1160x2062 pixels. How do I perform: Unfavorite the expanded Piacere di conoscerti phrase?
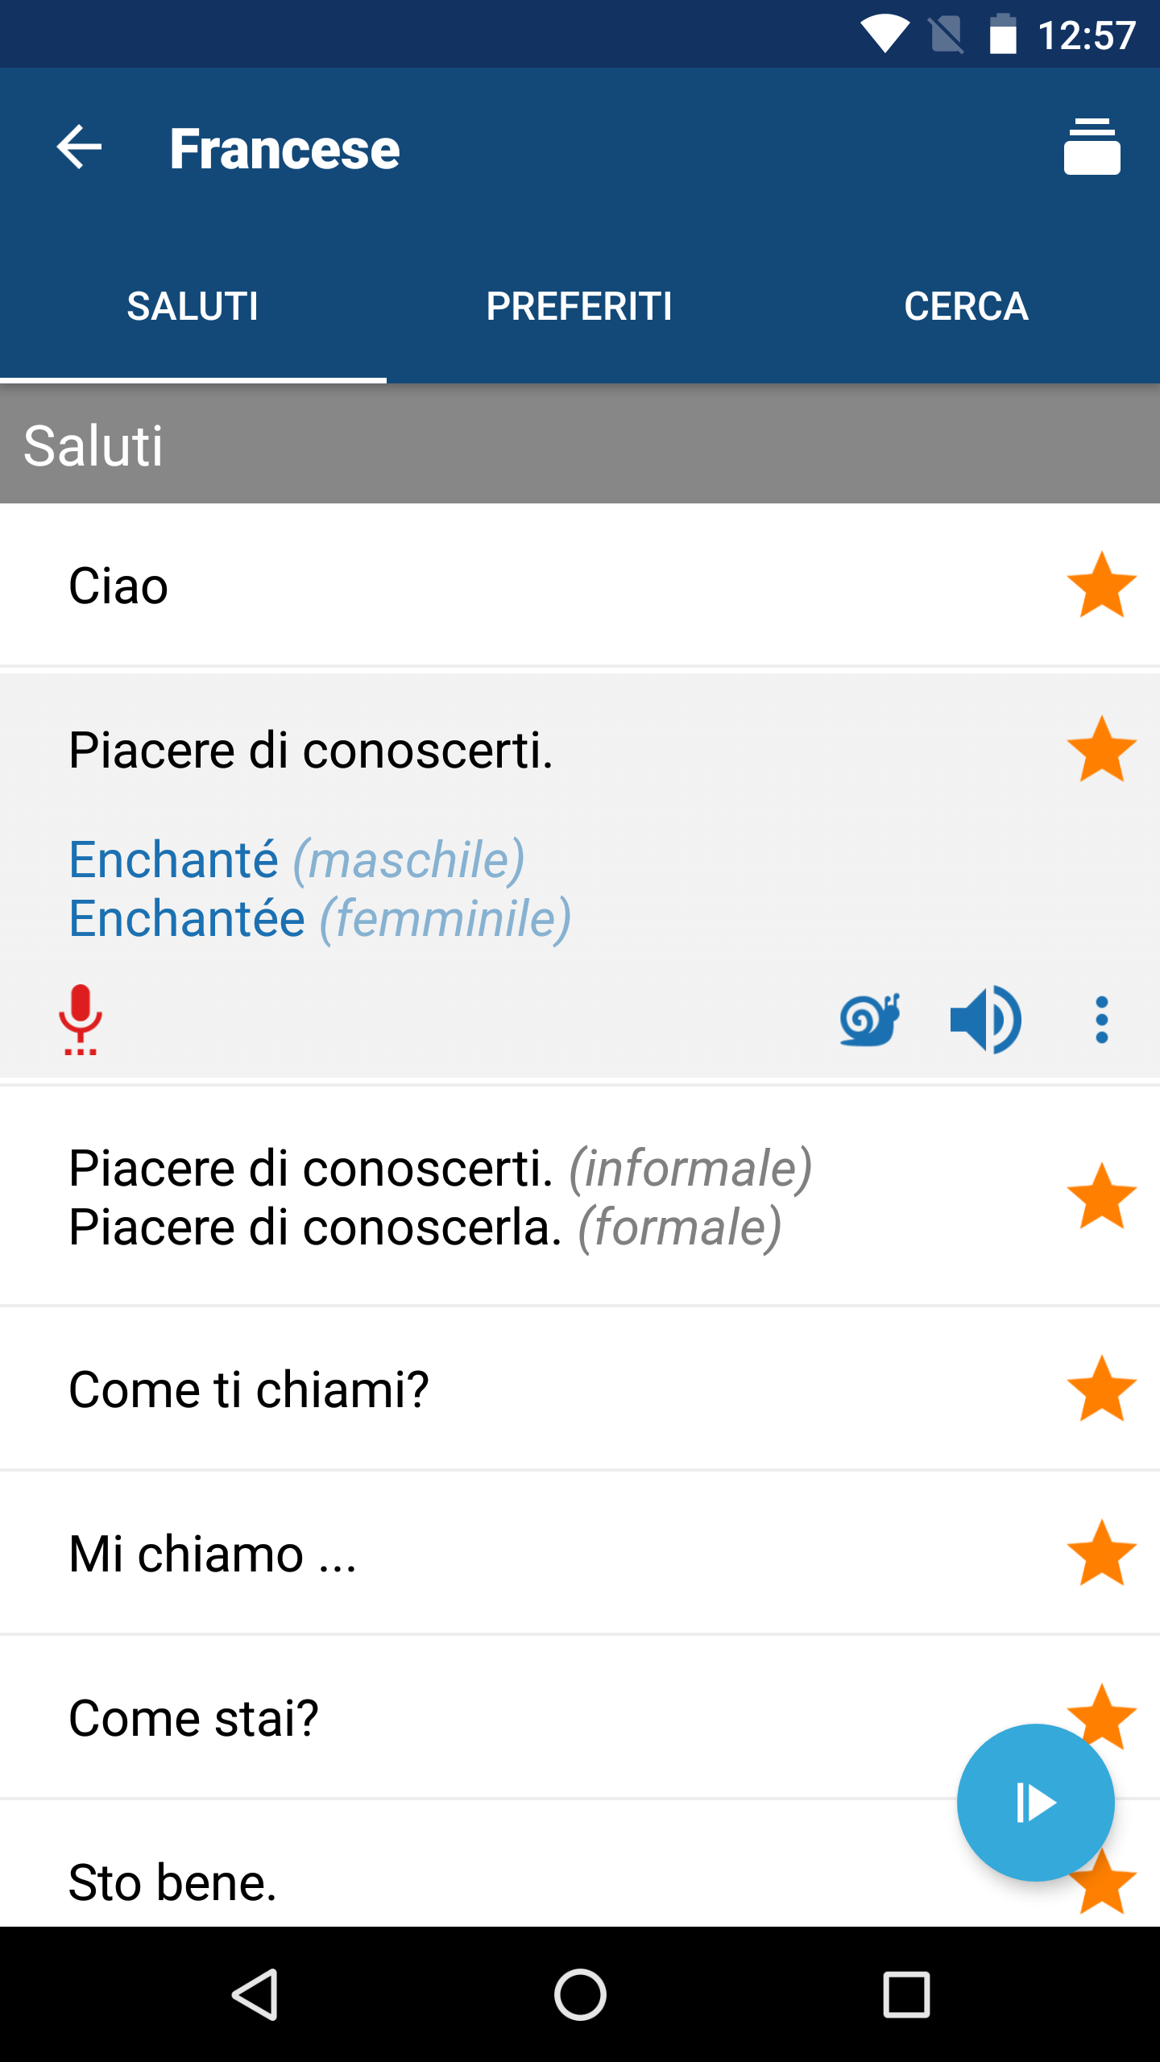pyautogui.click(x=1101, y=749)
